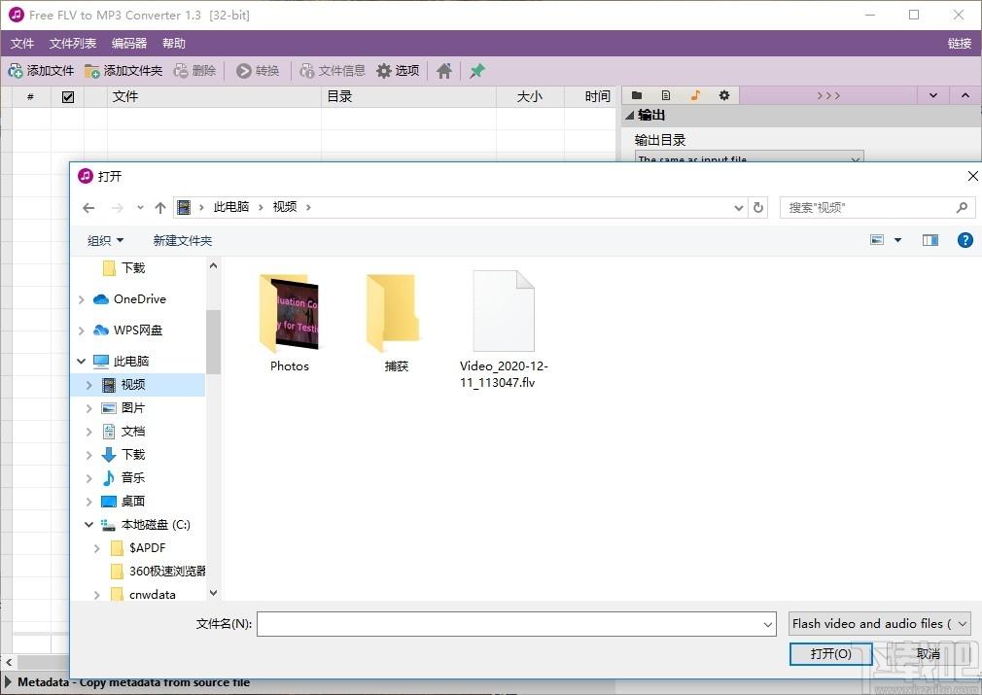Click the Home icon in the toolbar
The height and width of the screenshot is (695, 982).
tap(444, 71)
